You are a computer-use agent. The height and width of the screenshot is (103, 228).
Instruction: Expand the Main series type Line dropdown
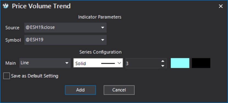pyautogui.click(x=45, y=63)
